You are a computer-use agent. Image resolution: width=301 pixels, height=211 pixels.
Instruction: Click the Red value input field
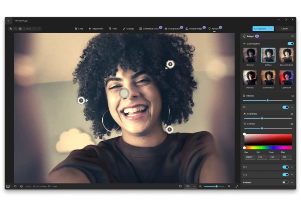tap(262, 157)
